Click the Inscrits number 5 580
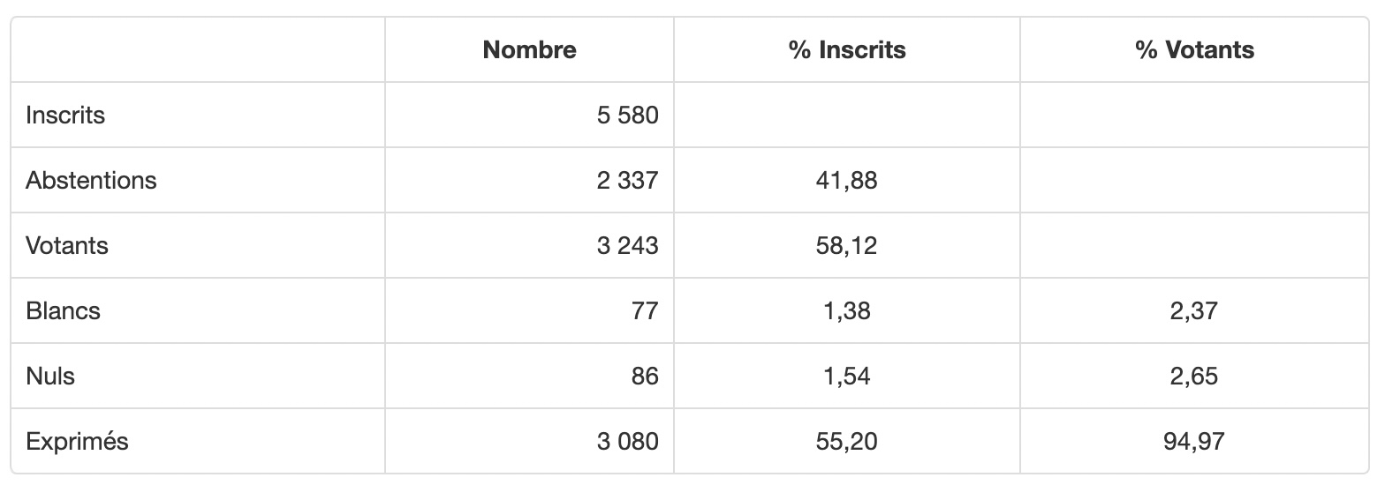1385x485 pixels. click(627, 115)
